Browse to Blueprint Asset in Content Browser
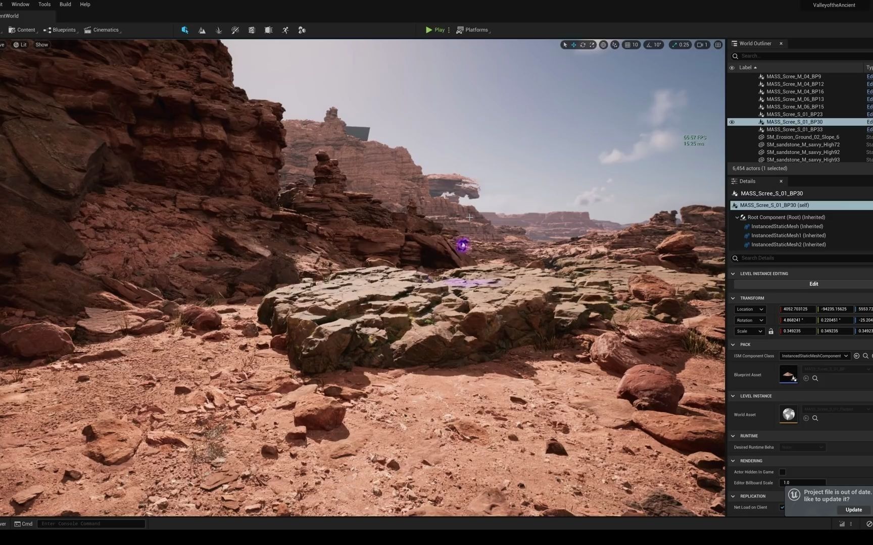This screenshot has height=545, width=873. pos(815,378)
